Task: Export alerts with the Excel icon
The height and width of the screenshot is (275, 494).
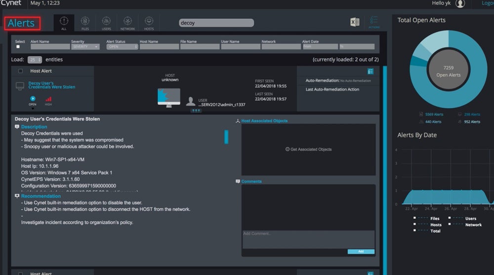Action: [354, 22]
